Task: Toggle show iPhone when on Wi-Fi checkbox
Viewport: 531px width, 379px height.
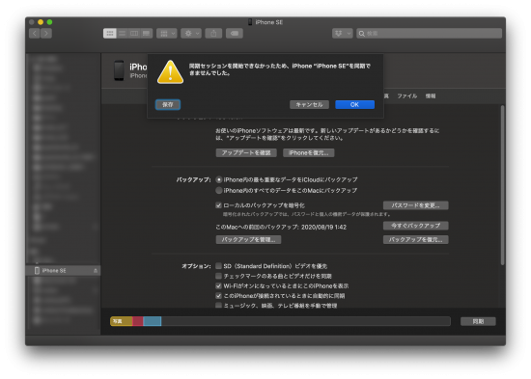Action: click(218, 286)
